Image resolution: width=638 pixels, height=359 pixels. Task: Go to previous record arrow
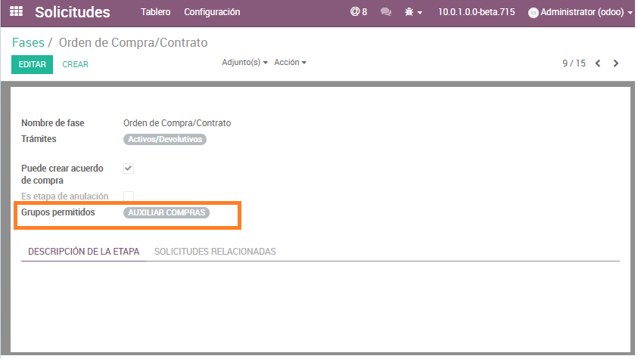click(598, 63)
